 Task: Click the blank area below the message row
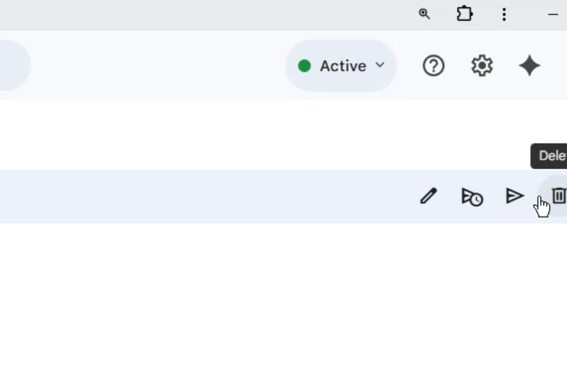pyautogui.click(x=277, y=291)
